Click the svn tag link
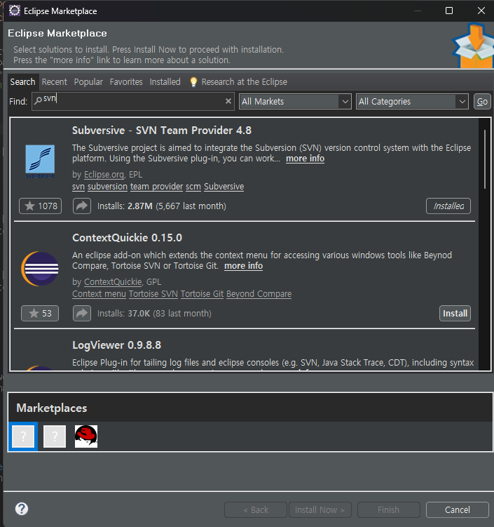494x527 pixels. pos(78,187)
